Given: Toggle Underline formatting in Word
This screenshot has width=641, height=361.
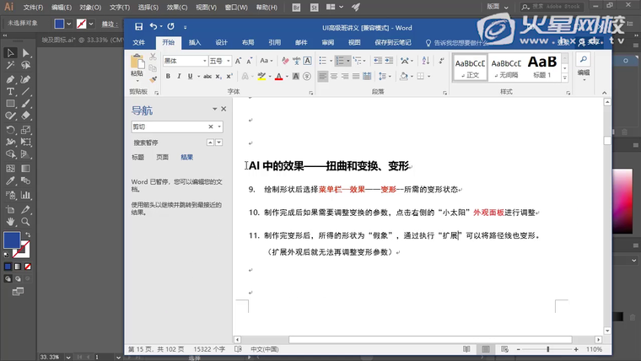Looking at the screenshot, I should point(191,77).
